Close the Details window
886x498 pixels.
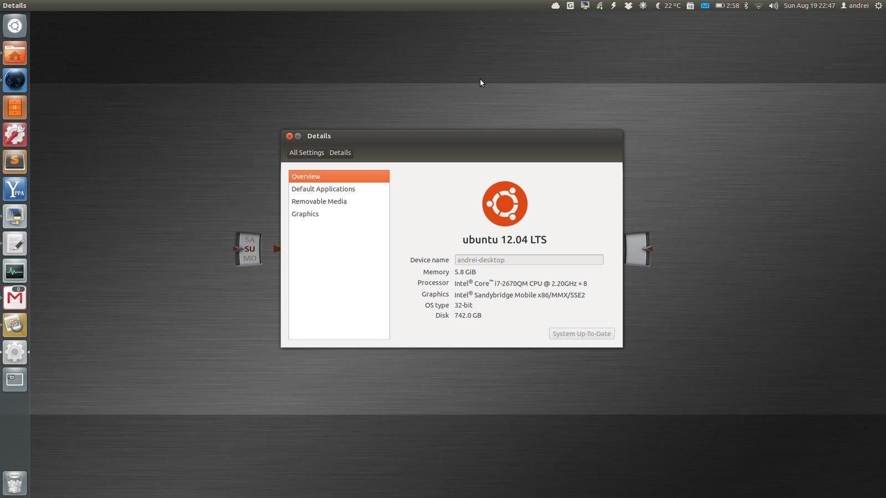(289, 136)
